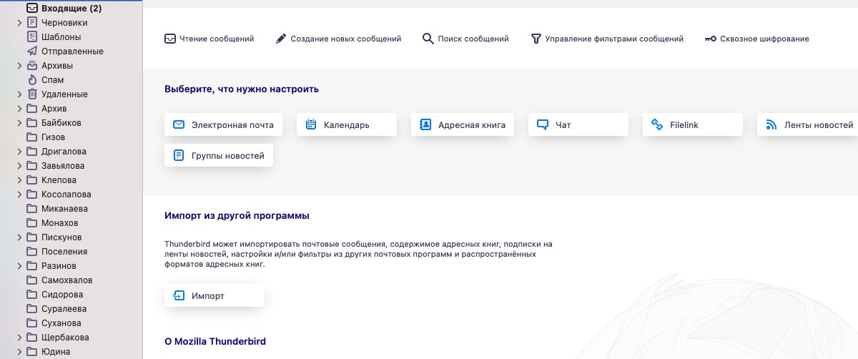Click the Спам flame icon

click(x=32, y=80)
